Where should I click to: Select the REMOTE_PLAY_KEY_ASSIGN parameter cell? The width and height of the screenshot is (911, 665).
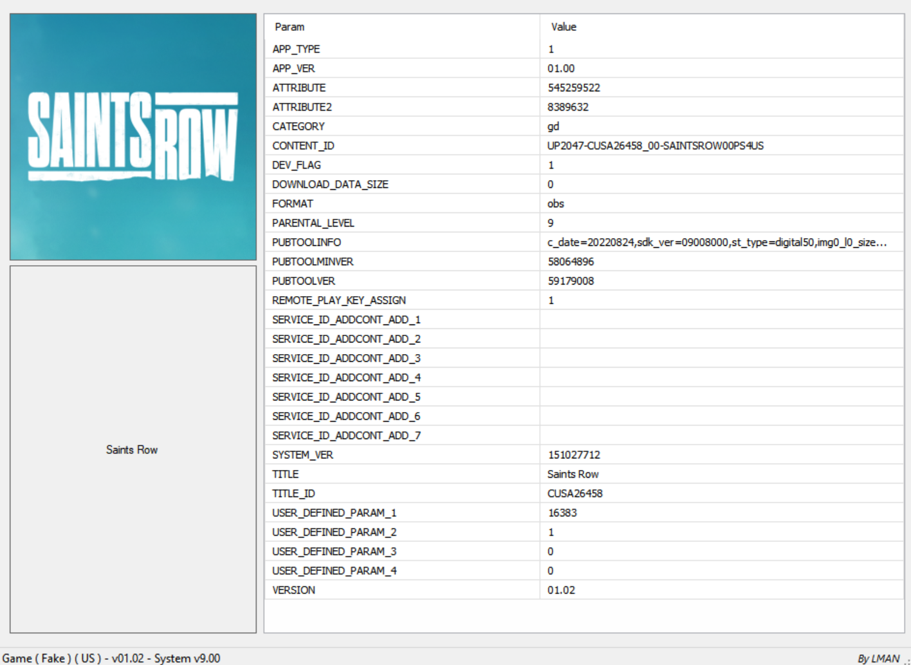[402, 300]
